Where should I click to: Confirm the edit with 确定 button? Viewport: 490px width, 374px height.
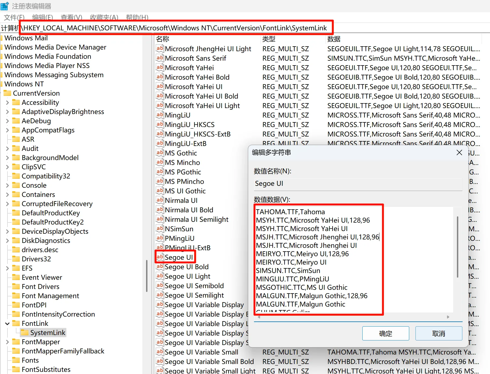pos(386,333)
